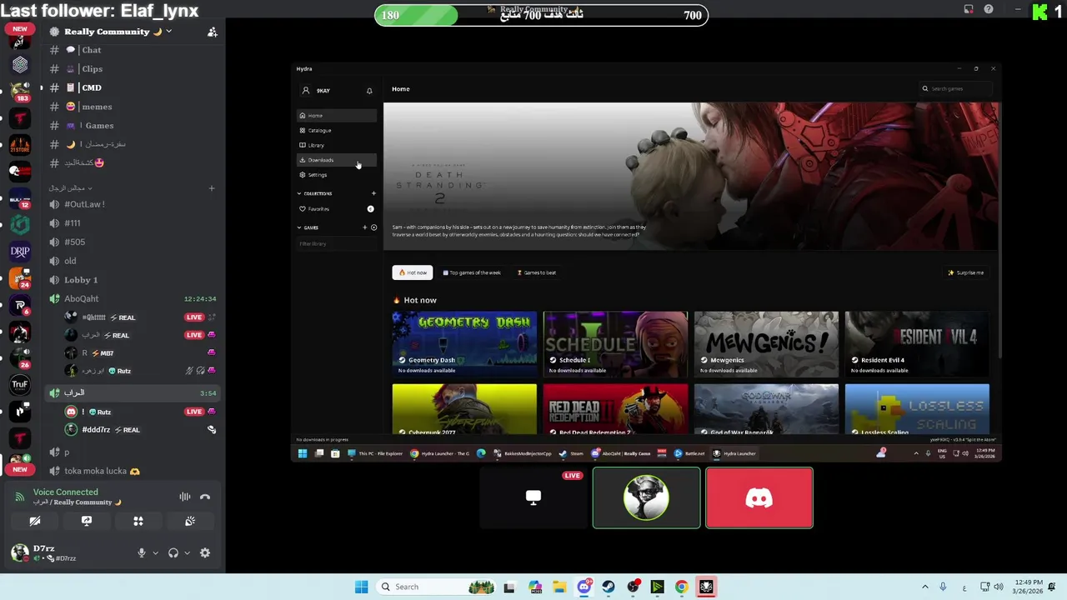Click the Death Stranding 2 featured banner

pos(691,176)
